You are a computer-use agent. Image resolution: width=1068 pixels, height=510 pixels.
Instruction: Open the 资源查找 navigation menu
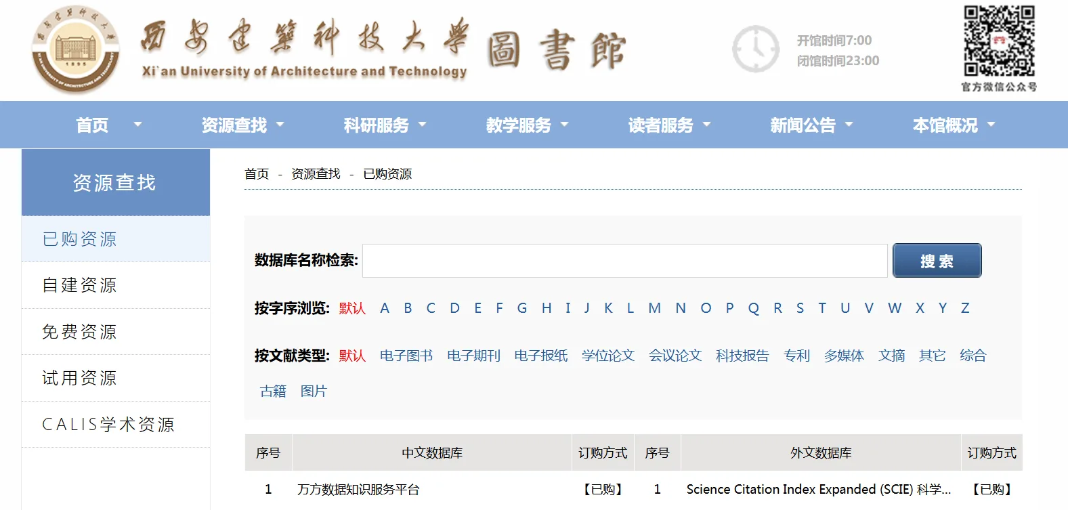point(234,125)
